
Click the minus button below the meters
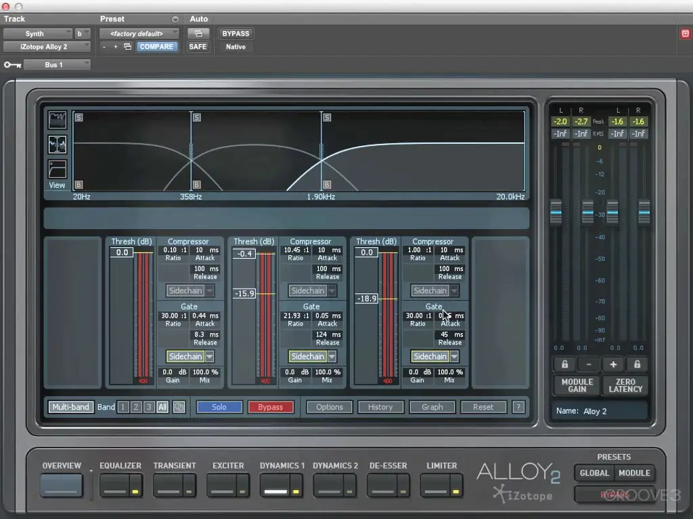(x=589, y=364)
